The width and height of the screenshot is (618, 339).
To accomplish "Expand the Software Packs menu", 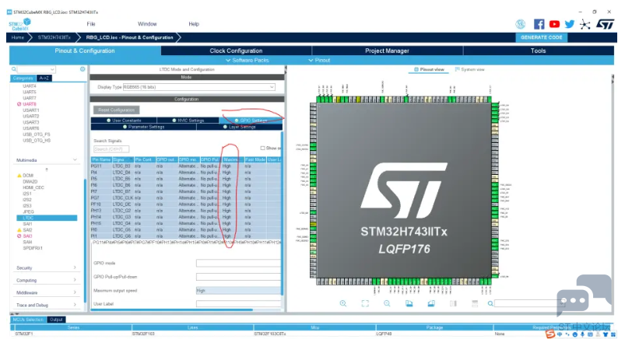I will pyautogui.click(x=247, y=60).
